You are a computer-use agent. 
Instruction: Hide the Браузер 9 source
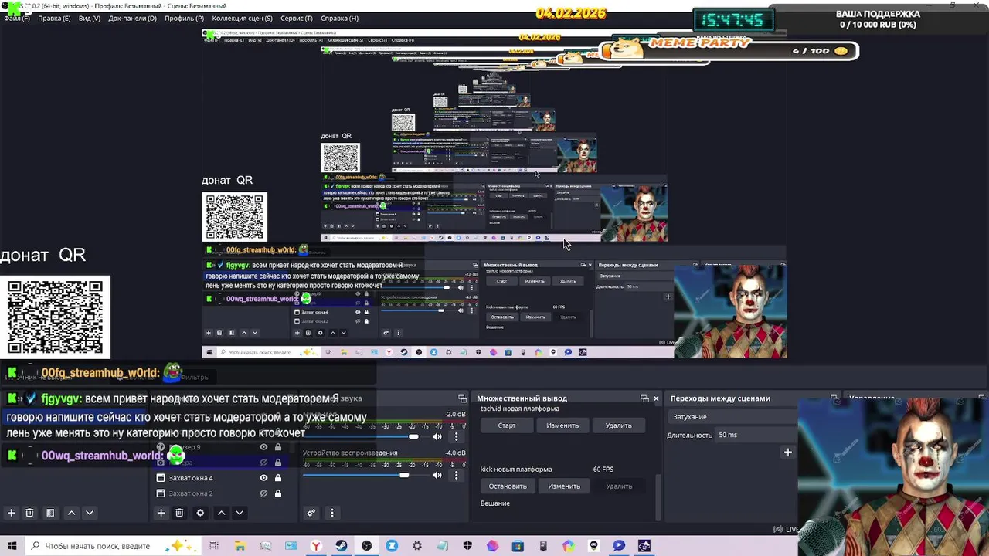tap(263, 447)
